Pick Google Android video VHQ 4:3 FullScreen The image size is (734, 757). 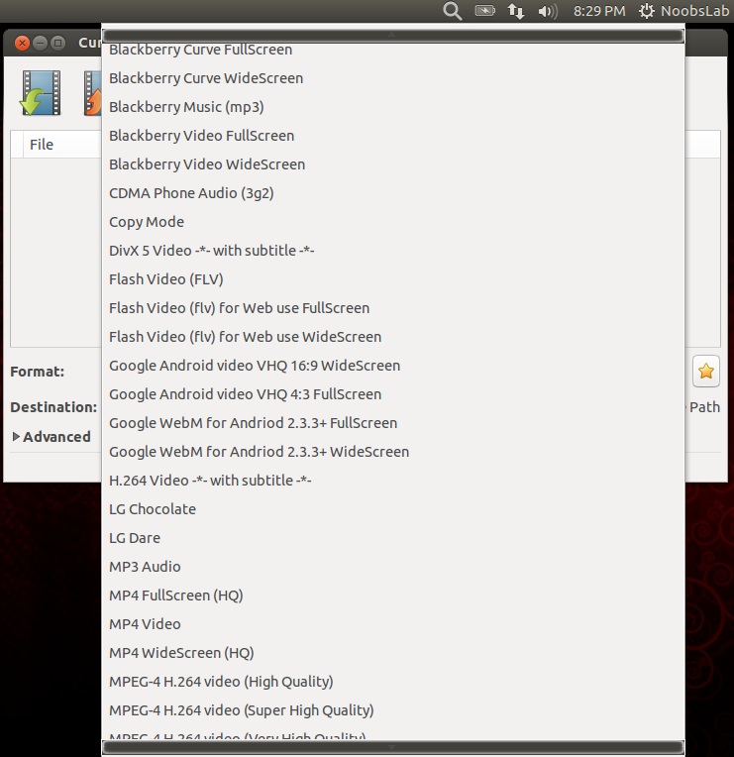tap(393, 394)
